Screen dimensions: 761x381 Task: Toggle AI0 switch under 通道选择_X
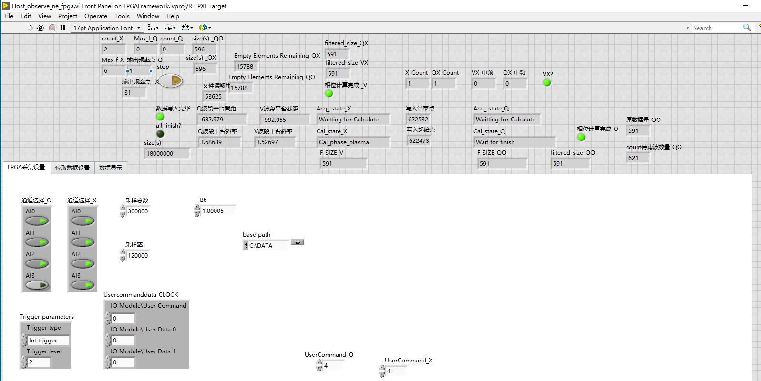[83, 221]
